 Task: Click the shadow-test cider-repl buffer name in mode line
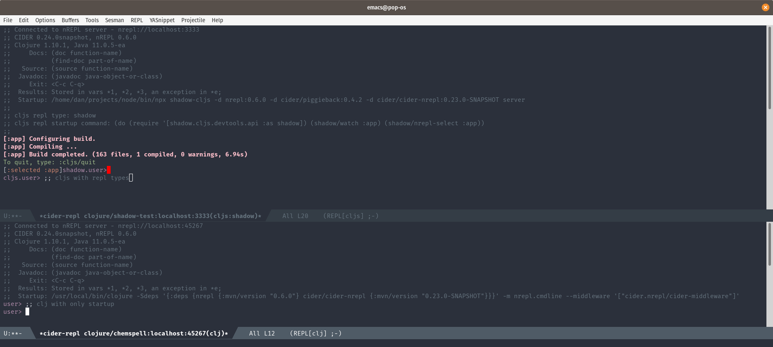tap(150, 216)
